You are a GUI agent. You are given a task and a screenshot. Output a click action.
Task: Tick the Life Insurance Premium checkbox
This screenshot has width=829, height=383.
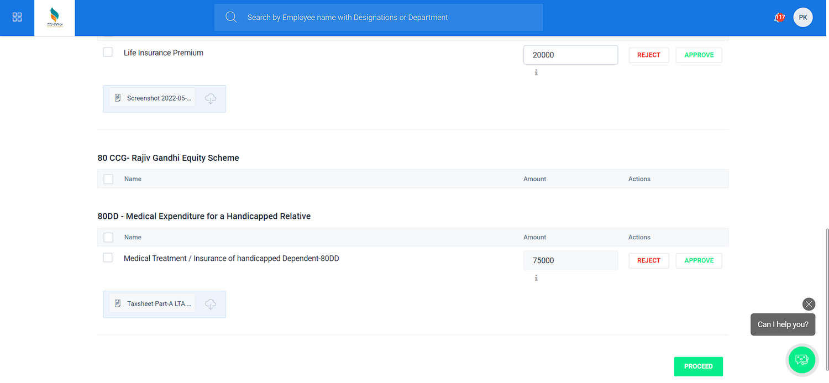pyautogui.click(x=108, y=52)
